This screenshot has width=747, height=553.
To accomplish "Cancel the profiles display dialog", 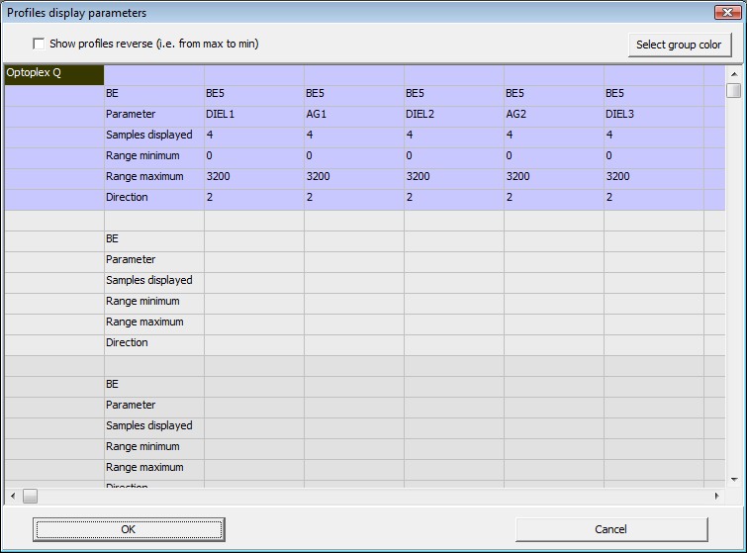I will (x=610, y=529).
